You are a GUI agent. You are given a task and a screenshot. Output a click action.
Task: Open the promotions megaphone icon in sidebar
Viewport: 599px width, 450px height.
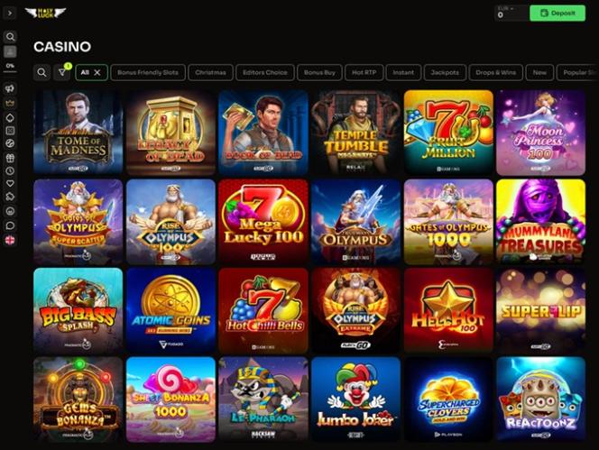[10, 88]
